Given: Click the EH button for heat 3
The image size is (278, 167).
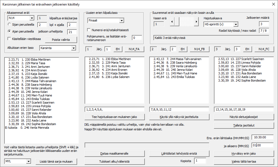Looking at the screenshot, I should (247, 49).
